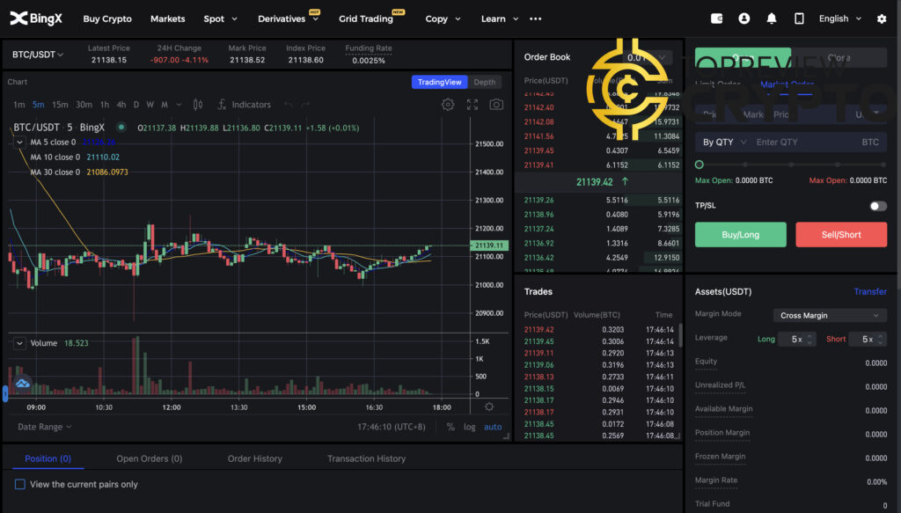The image size is (901, 513).
Task: Open the BTC/USDT pair dropdown
Action: coord(38,55)
